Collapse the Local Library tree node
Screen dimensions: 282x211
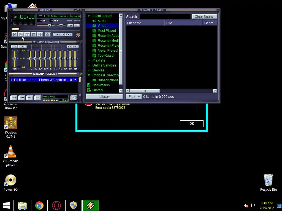click(x=89, y=16)
